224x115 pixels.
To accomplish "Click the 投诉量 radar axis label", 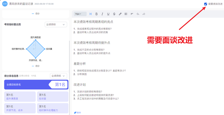I will pos(49,49).
